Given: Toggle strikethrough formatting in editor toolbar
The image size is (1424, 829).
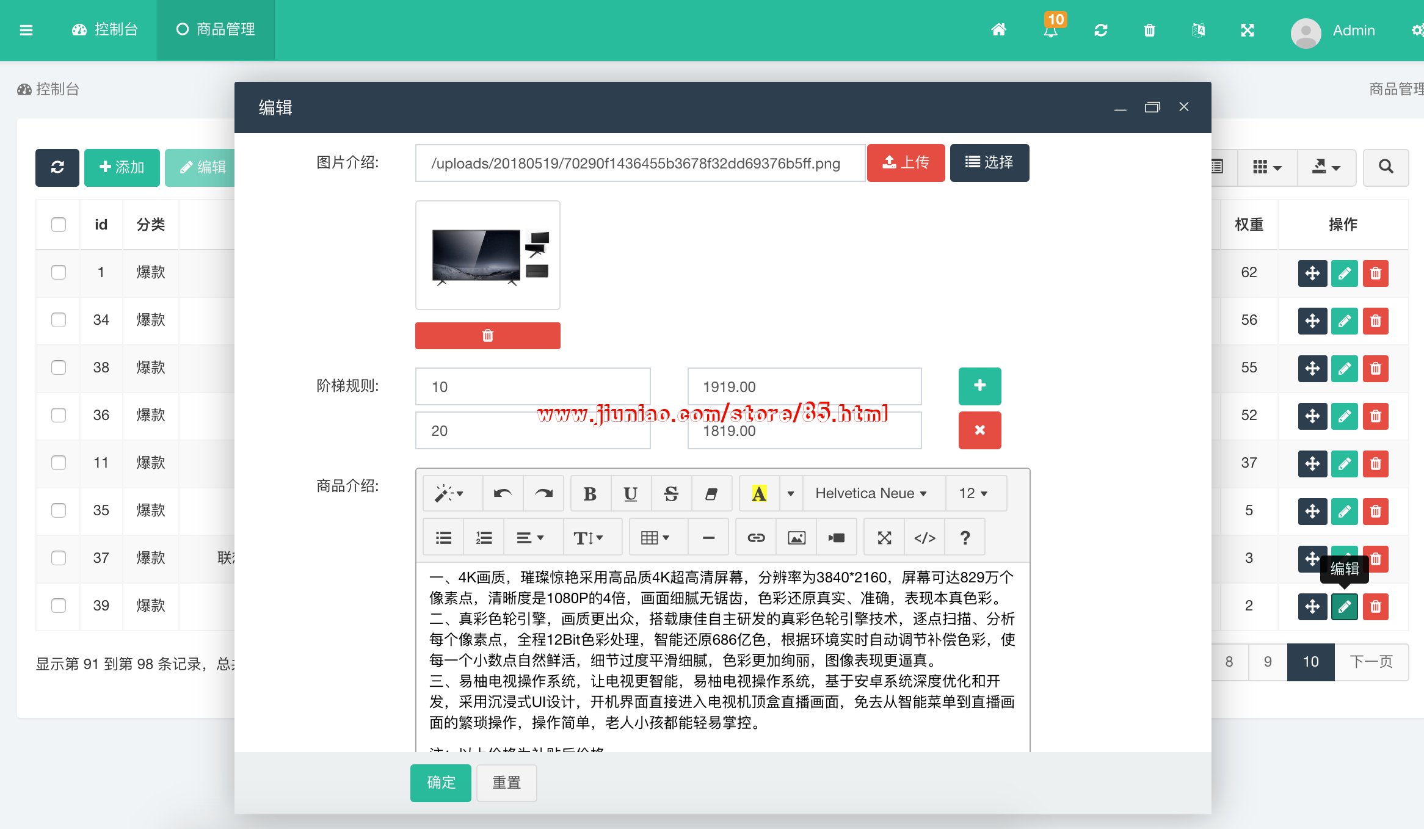Looking at the screenshot, I should pos(671,493).
